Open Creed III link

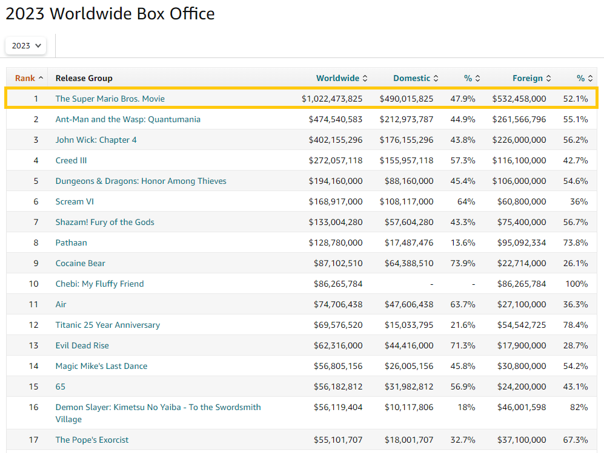pos(71,160)
